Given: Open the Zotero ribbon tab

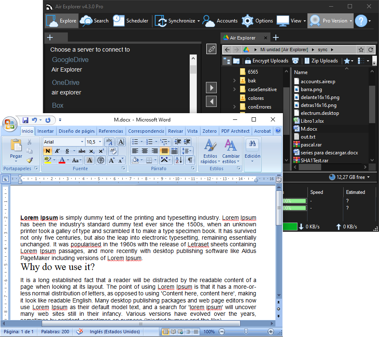Looking at the screenshot, I should point(209,131).
